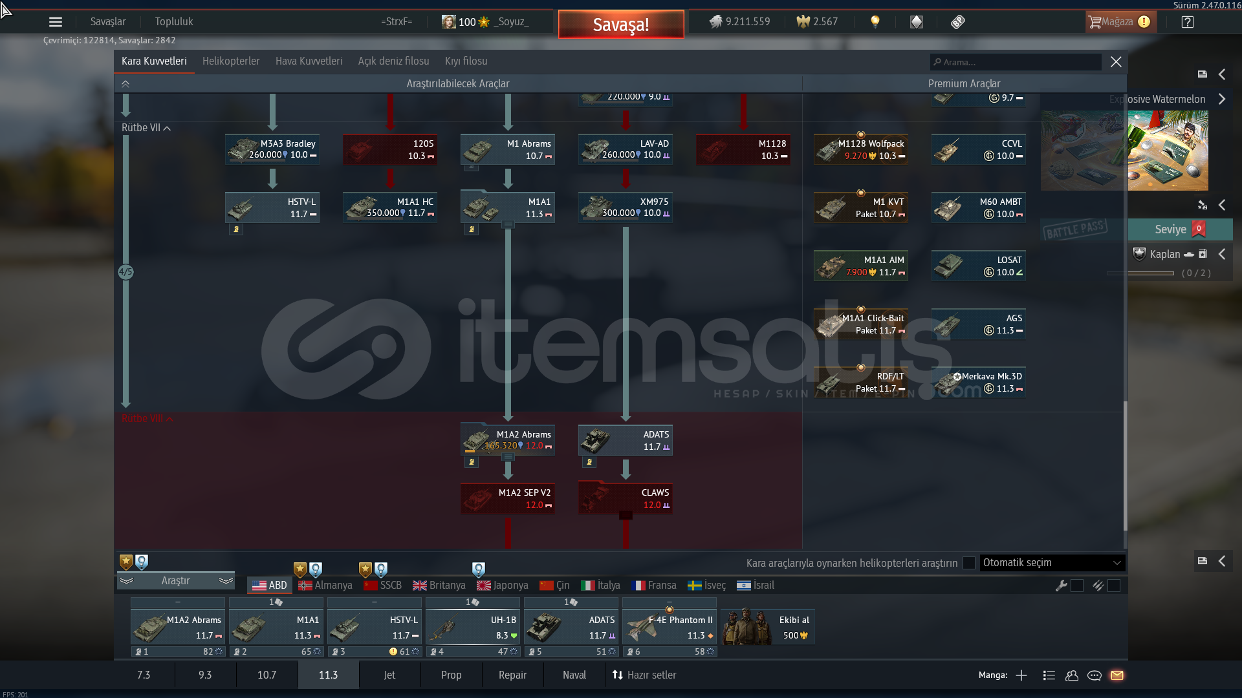
Task: Select Almanya nation tab
Action: [325, 586]
